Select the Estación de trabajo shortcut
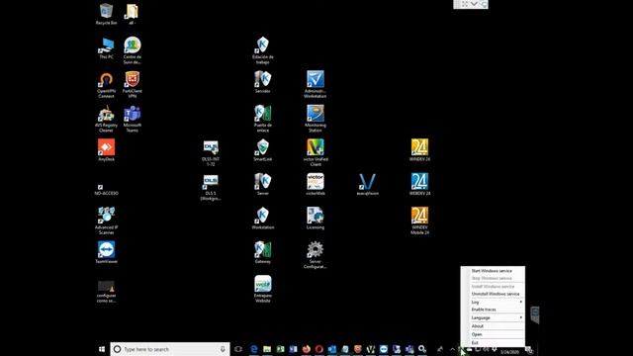Viewport: 633px width, 356px height. coord(263,50)
